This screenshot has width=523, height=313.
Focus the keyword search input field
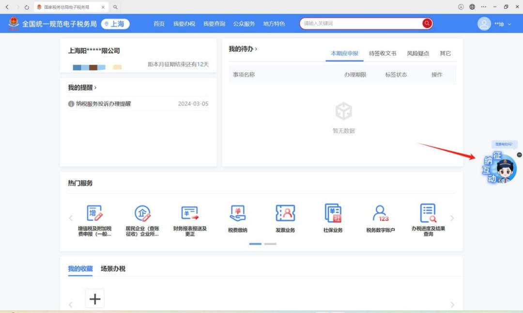click(x=362, y=23)
